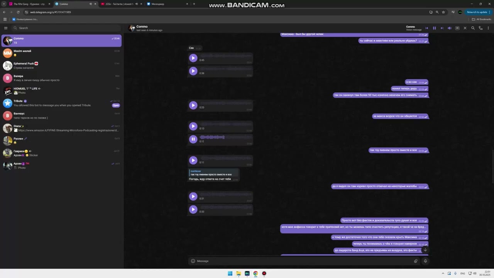Play the 0:45 voice message
This screenshot has height=278, width=494.
click(193, 58)
